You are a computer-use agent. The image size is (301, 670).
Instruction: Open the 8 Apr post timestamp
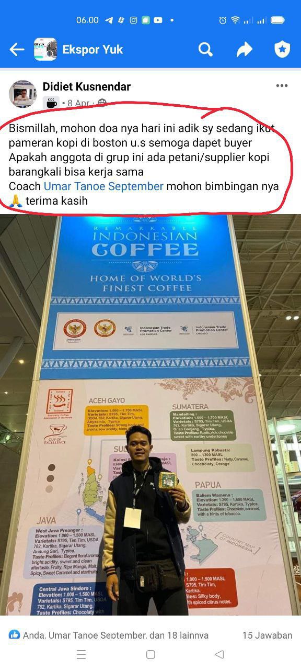pyautogui.click(x=78, y=103)
